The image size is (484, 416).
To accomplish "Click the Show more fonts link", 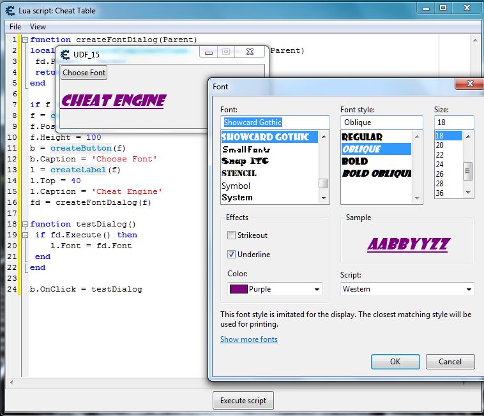I will [249, 339].
